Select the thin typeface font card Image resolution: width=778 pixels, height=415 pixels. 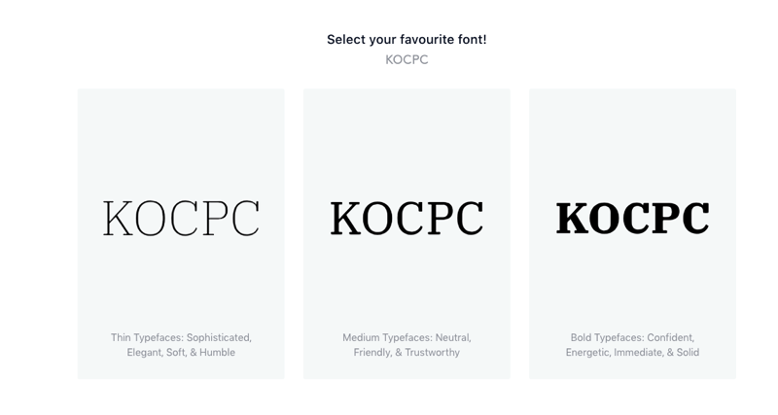pos(181,234)
